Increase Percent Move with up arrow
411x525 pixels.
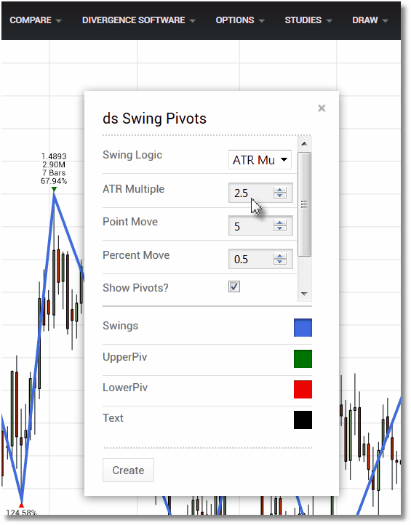coord(279,256)
